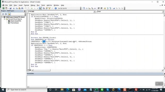
Task: Toggle Bookmark with the blue flag icon
Action: (114, 8)
